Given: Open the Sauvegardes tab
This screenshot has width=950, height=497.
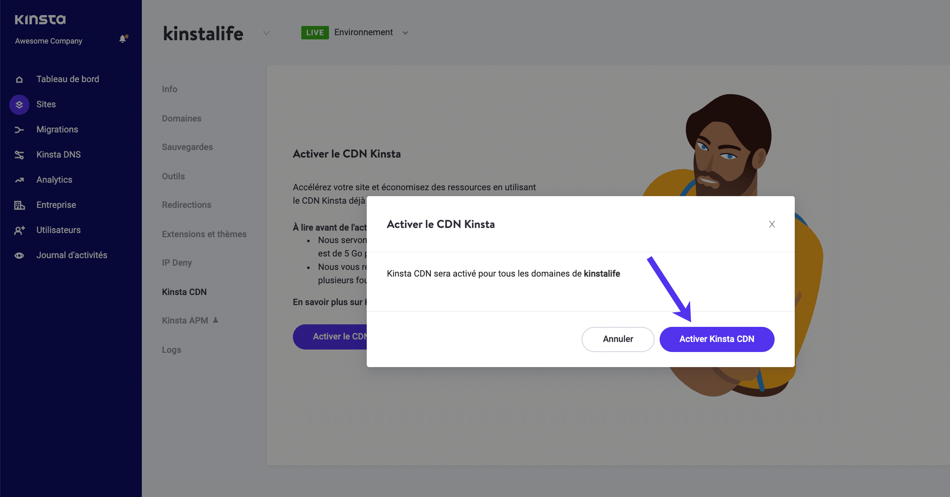Looking at the screenshot, I should (x=187, y=147).
